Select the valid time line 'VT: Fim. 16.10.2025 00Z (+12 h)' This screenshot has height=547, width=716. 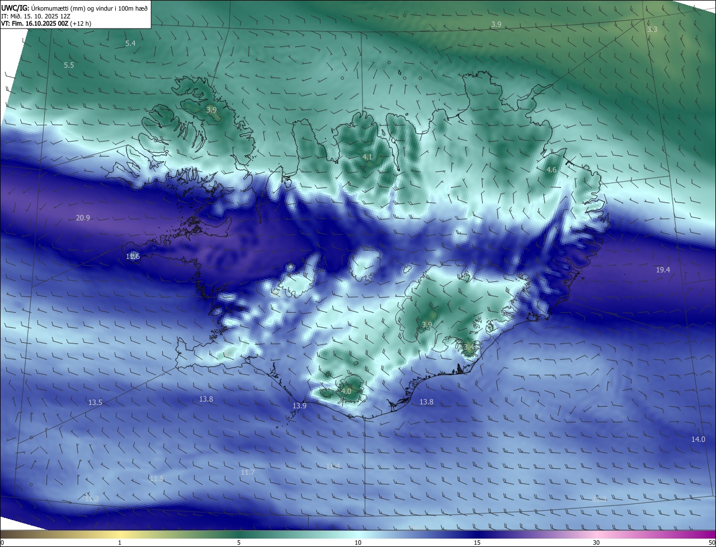click(x=46, y=23)
